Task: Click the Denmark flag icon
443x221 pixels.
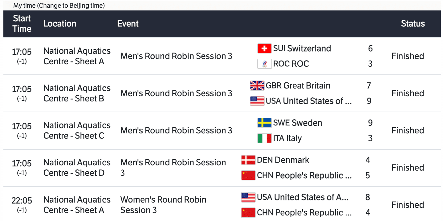Action: (248, 160)
